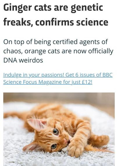Click the "BBC" word in the offer link
Image resolution: width=118 pixels, height=166 pixels.
[108, 75]
